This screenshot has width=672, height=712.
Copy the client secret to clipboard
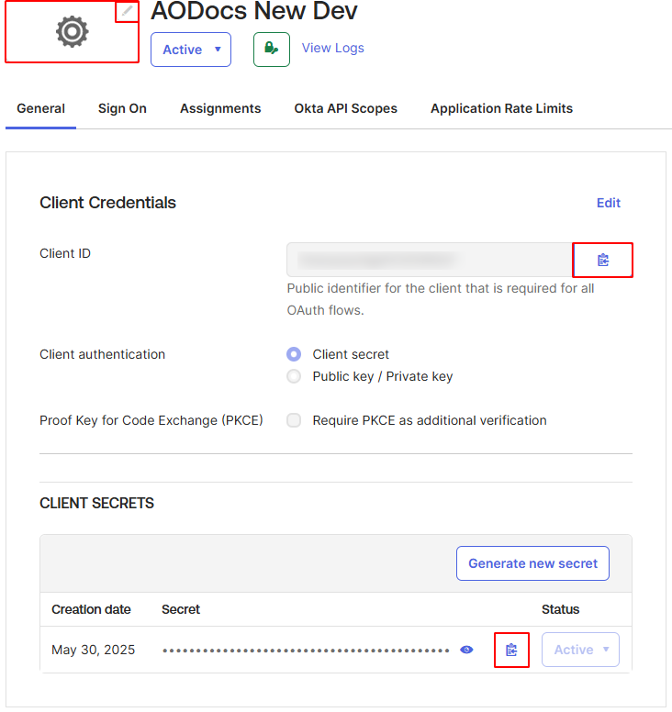[511, 650]
